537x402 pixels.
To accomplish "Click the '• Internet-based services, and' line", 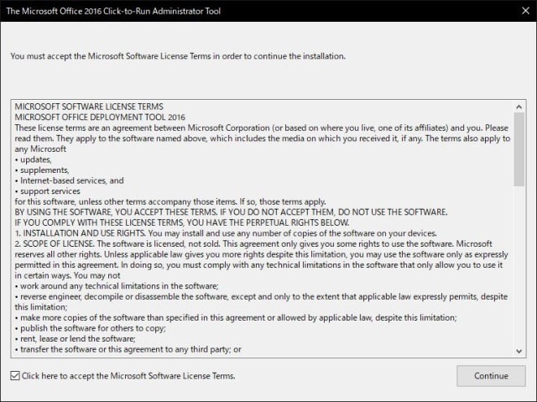I will [x=69, y=180].
